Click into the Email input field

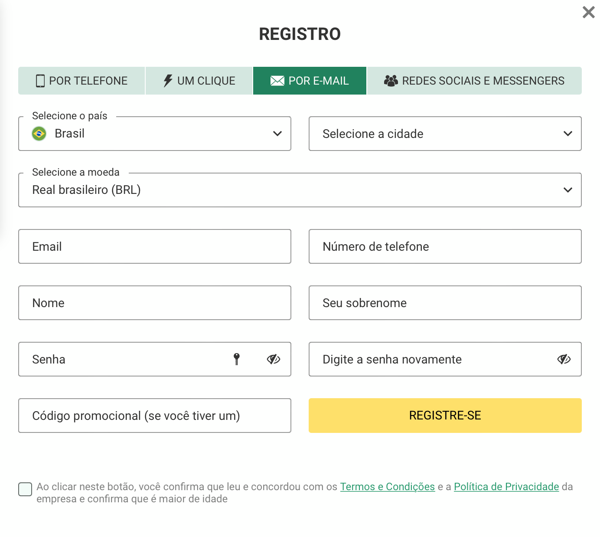click(155, 246)
